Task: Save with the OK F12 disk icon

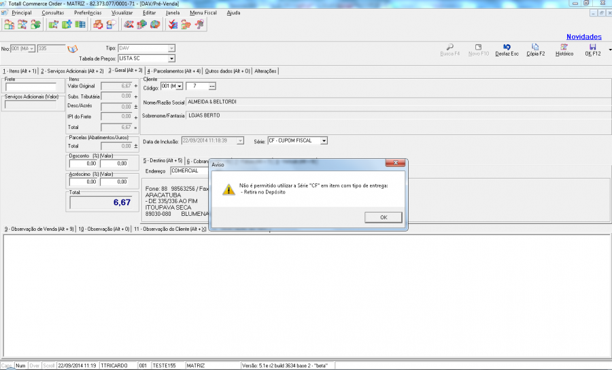Action: (593, 46)
